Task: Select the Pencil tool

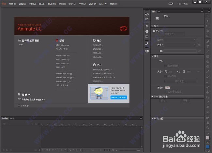Action: (x=208, y=71)
